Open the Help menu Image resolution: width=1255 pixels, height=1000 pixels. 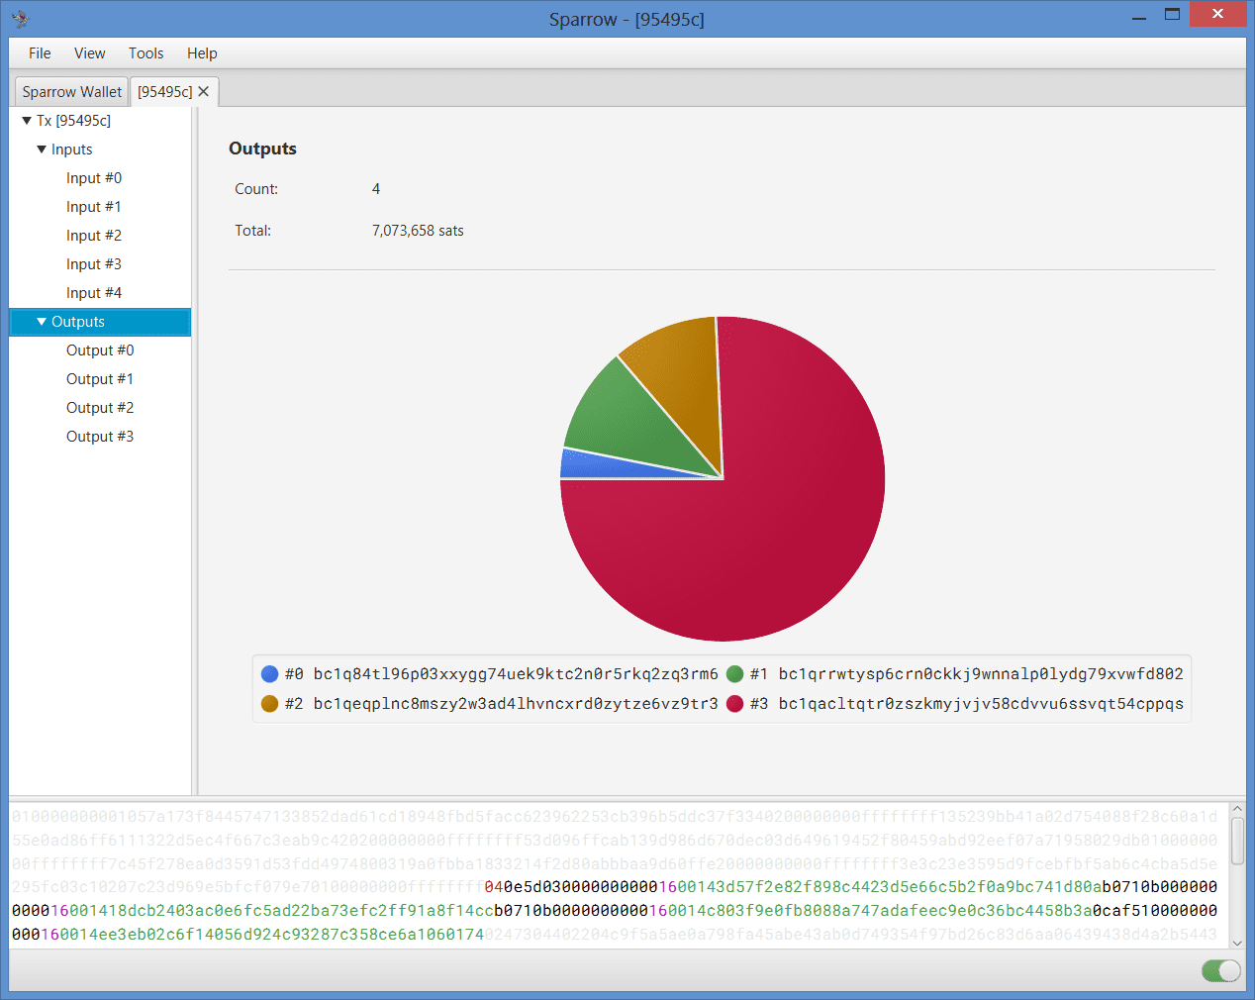click(x=202, y=53)
